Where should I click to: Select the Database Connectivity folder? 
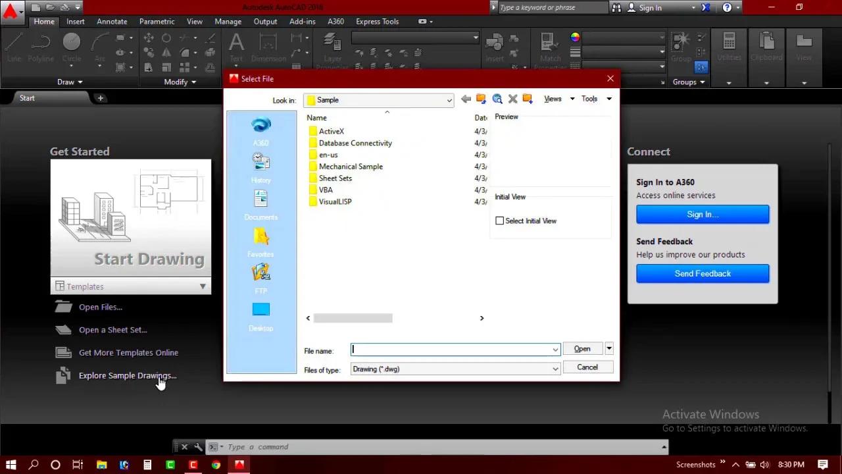pyautogui.click(x=355, y=143)
